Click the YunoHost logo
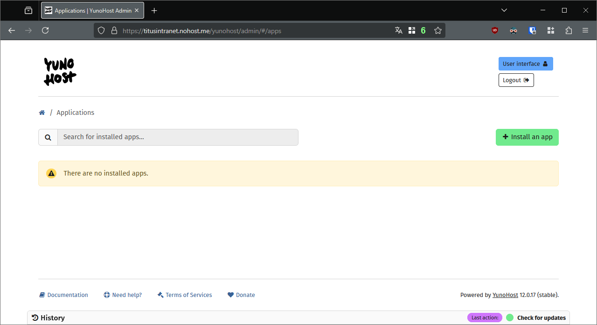Screen dimensions: 597x325 60,71
